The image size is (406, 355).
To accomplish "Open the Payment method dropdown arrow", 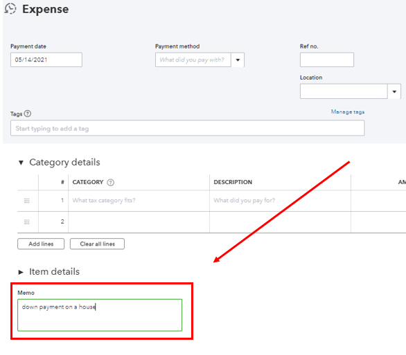I will (238, 60).
